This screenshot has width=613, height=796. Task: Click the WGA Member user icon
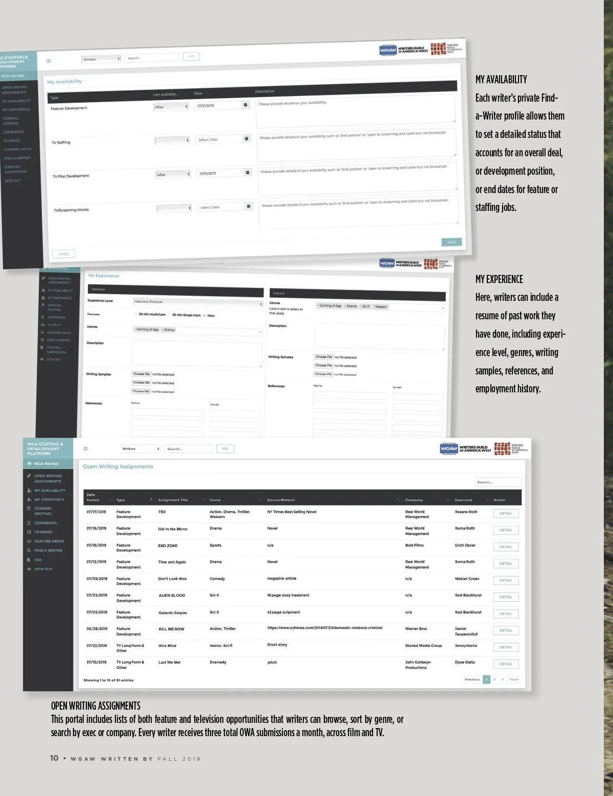(x=30, y=463)
